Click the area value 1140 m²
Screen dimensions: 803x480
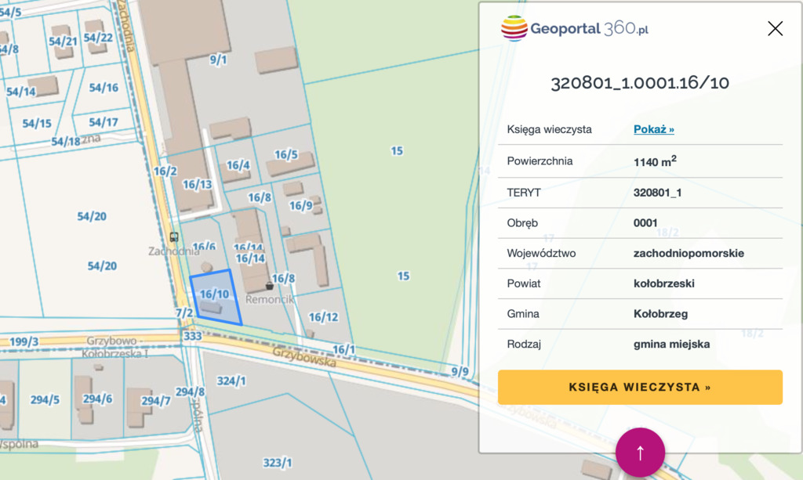[655, 161]
